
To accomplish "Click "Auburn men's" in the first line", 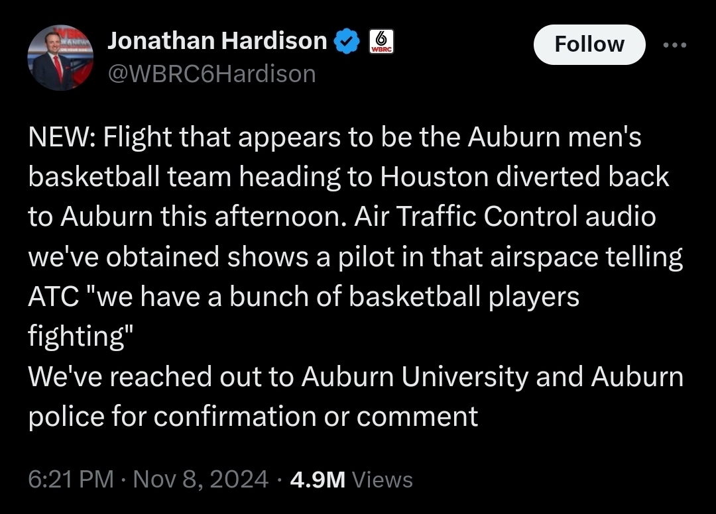I will coord(555,138).
